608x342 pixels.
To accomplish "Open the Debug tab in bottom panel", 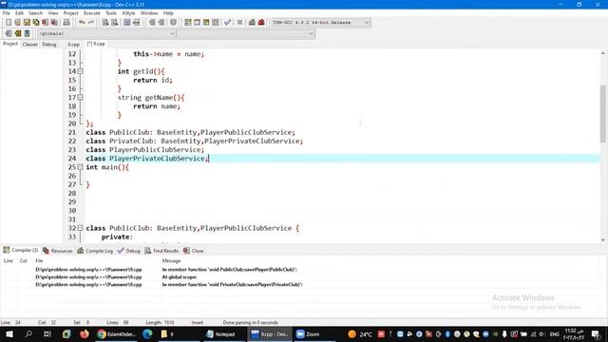I will pos(129,251).
